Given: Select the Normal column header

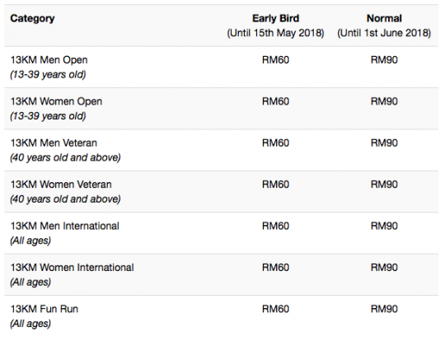Looking at the screenshot, I should (384, 18).
